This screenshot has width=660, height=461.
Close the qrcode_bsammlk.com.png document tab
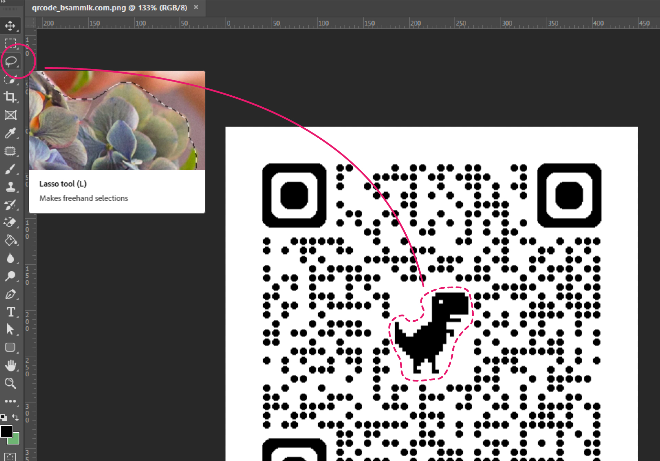[196, 7]
